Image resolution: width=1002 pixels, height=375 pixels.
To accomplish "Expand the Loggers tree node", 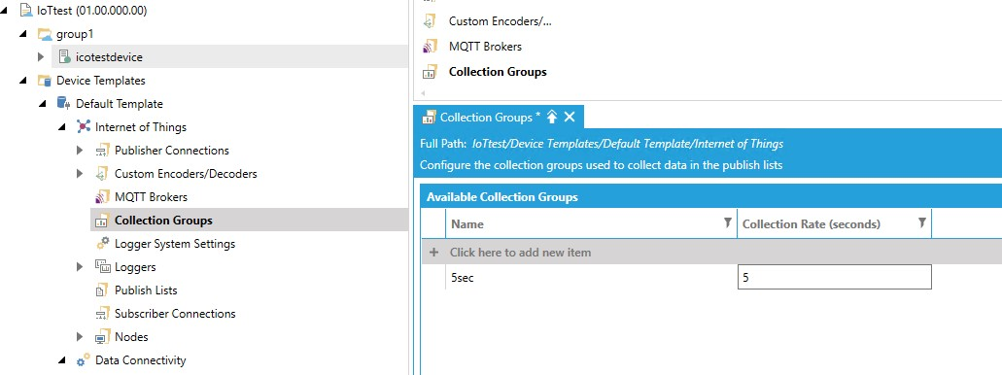I will coord(80,267).
